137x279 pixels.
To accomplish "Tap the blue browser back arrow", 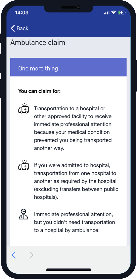I will tap(14, 255).
